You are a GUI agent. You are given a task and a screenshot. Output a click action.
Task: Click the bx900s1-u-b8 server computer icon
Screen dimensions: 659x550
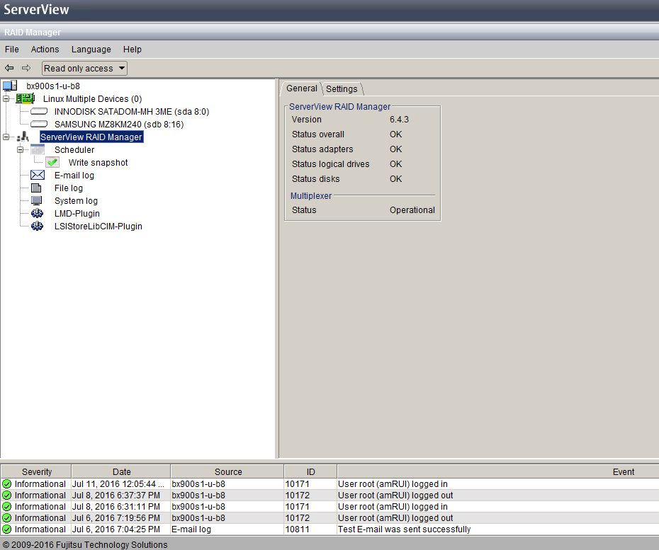pos(10,86)
